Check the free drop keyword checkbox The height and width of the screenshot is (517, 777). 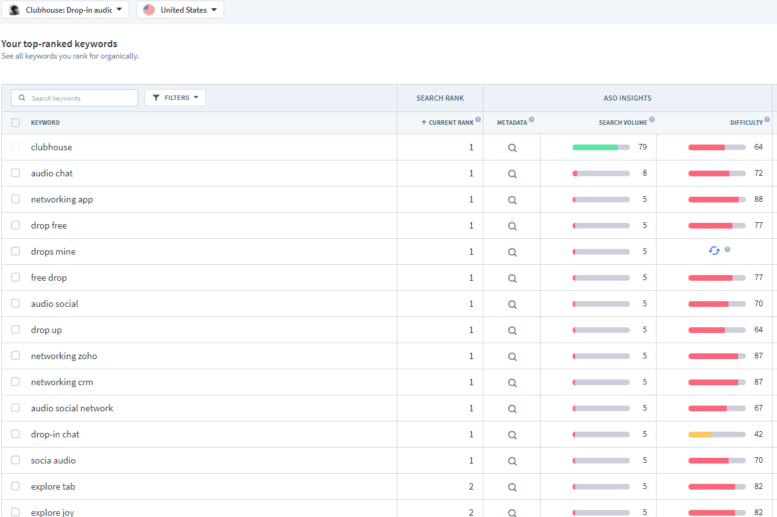[16, 278]
